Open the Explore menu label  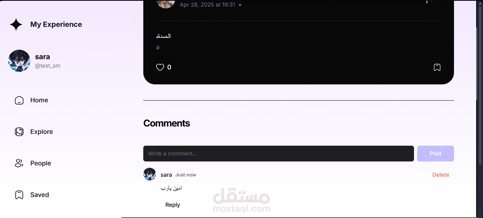[x=42, y=132]
